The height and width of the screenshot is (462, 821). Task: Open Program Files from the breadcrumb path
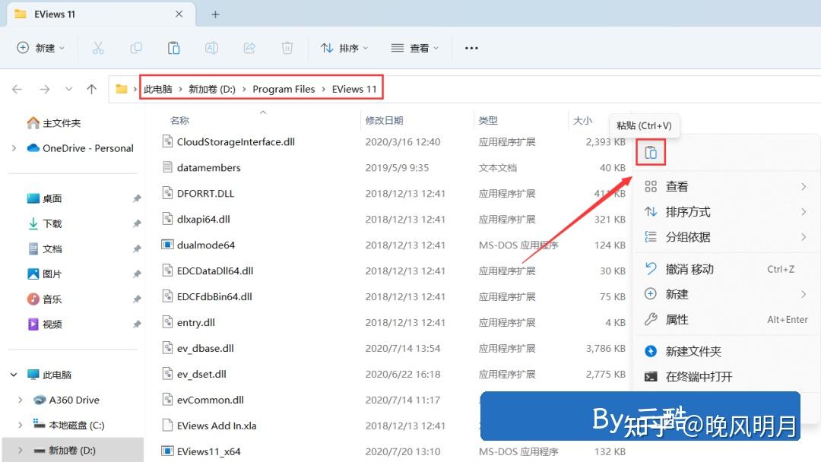click(283, 88)
